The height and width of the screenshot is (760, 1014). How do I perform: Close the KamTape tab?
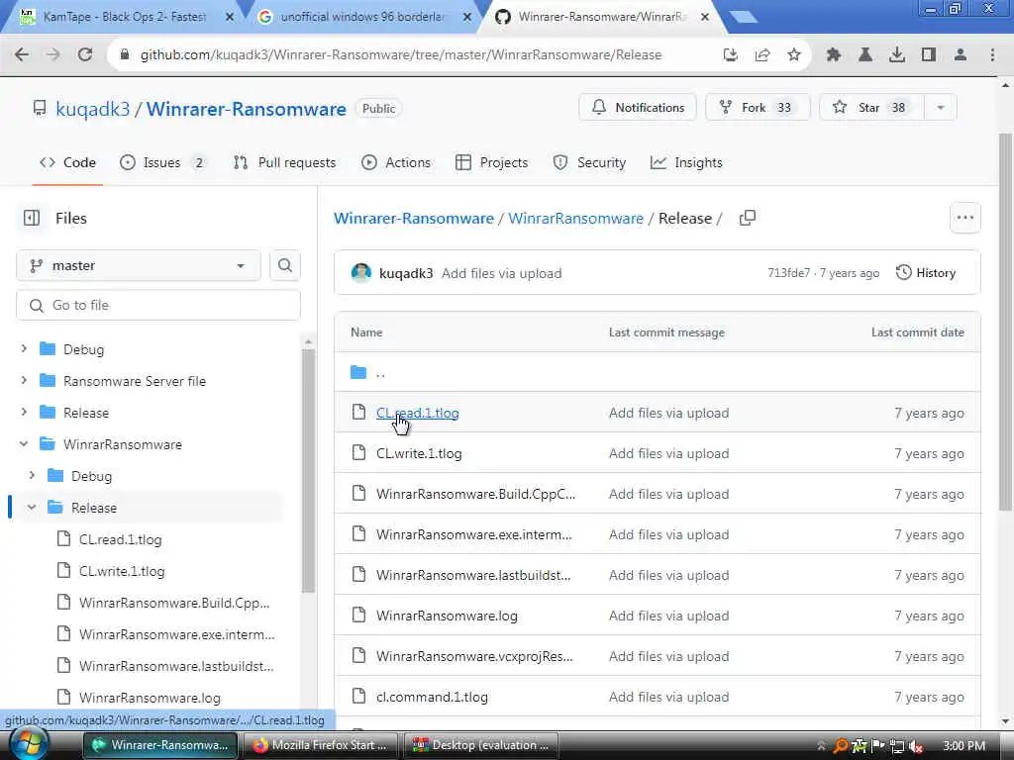coord(229,18)
